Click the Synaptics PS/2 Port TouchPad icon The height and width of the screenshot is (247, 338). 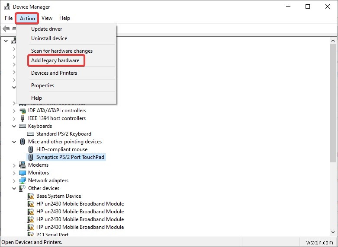pyautogui.click(x=31, y=157)
